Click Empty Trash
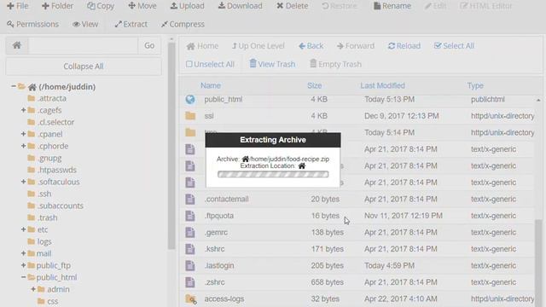 [335, 64]
